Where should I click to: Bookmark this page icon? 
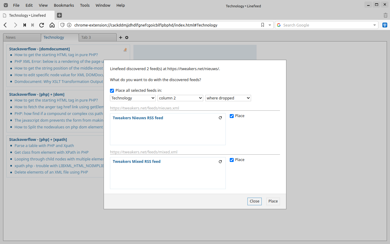(x=263, y=25)
